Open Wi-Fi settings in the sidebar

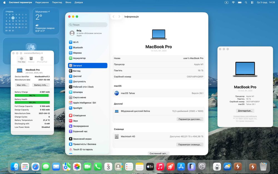point(88,42)
